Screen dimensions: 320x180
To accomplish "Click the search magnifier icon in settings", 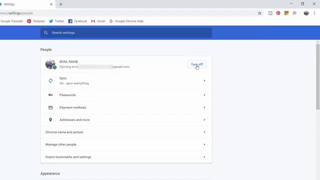I will 45,32.
